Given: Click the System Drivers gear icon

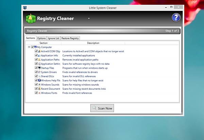Looking at the screenshot, I should coord(39,72).
